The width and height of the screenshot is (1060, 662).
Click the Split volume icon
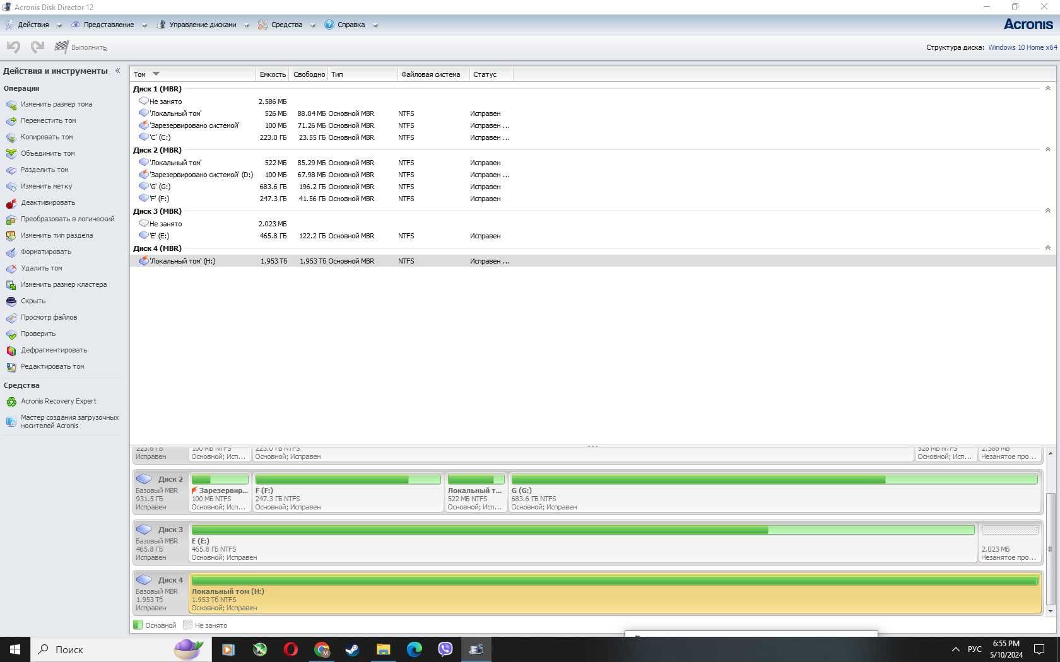pos(11,170)
